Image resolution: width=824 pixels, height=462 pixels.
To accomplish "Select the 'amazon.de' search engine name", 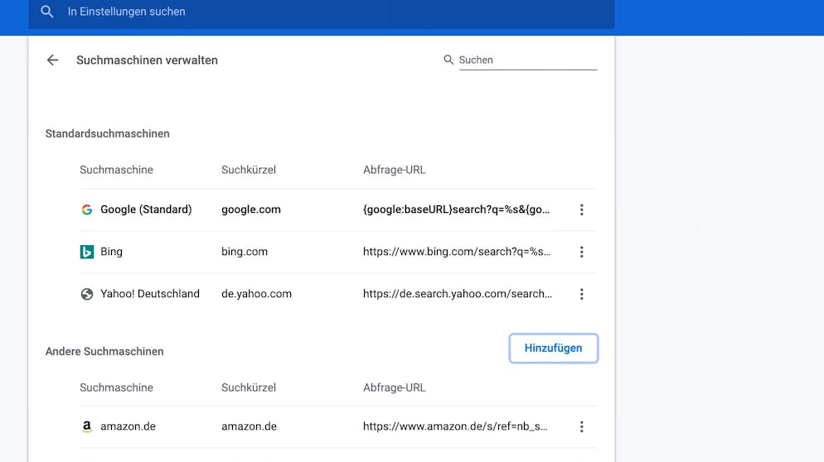I will point(128,426).
